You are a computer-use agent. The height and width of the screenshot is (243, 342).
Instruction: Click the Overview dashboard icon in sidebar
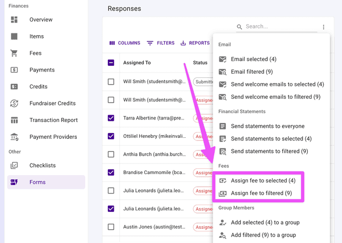tap(14, 19)
